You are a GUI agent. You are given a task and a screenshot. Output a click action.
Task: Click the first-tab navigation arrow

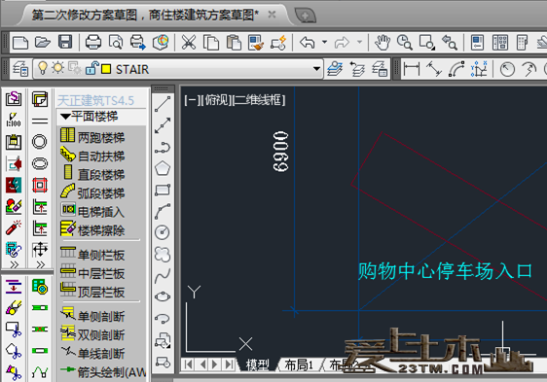click(x=189, y=365)
